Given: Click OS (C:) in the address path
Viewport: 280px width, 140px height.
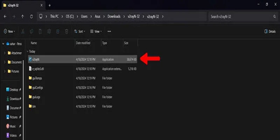Looking at the screenshot, I should pyautogui.click(x=70, y=16).
